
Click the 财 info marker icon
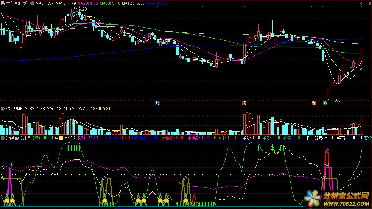[157, 102]
